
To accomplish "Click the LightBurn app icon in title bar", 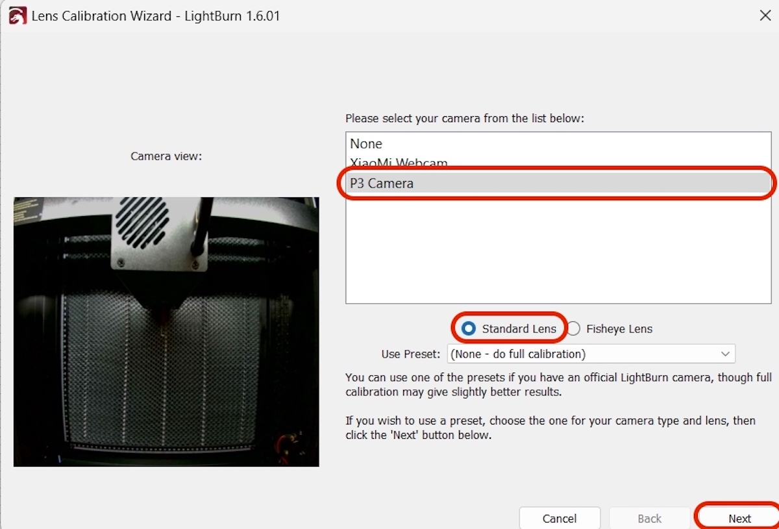I will 18,16.
